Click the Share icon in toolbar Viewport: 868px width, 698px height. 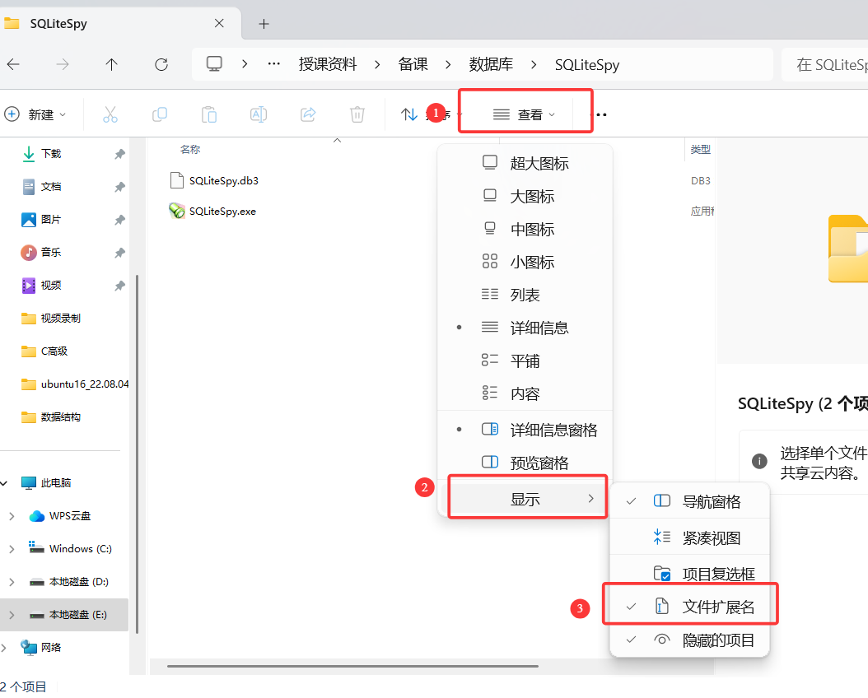(x=308, y=114)
